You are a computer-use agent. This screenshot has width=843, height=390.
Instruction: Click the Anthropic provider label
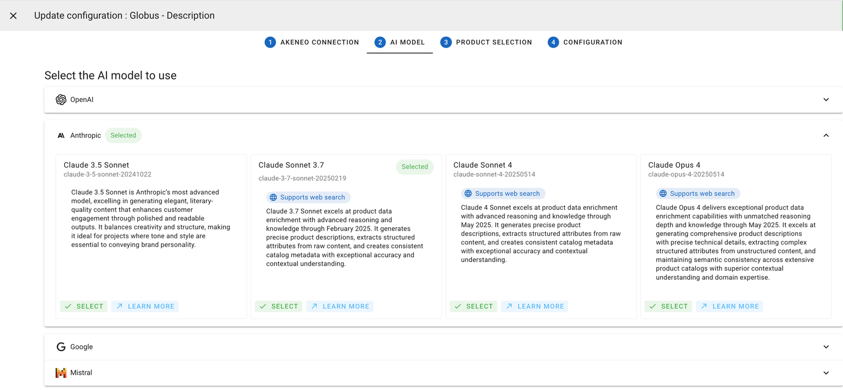(86, 135)
